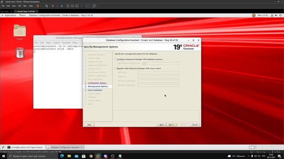Open the snapshot manager icon in VMware toolbar
The width and height of the screenshot is (284, 159).
(x=62, y=6)
